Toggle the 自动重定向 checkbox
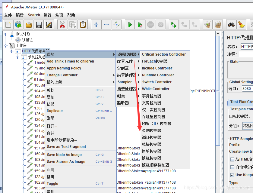253x193 pixels. pos(232,167)
